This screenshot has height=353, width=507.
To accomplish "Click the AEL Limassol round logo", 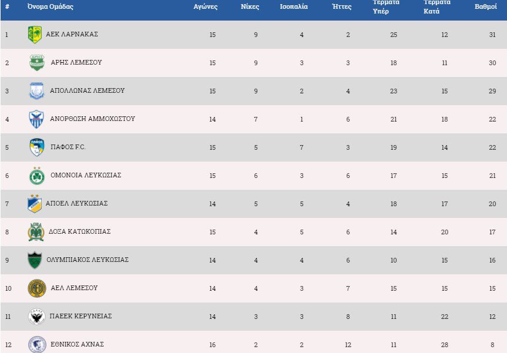I will pyautogui.click(x=36, y=288).
